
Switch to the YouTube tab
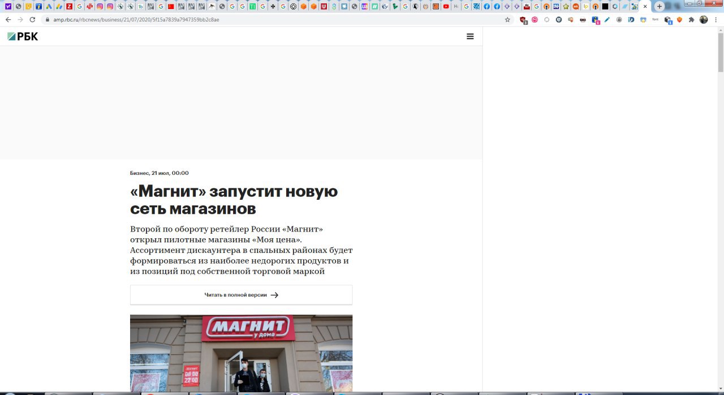coord(446,6)
